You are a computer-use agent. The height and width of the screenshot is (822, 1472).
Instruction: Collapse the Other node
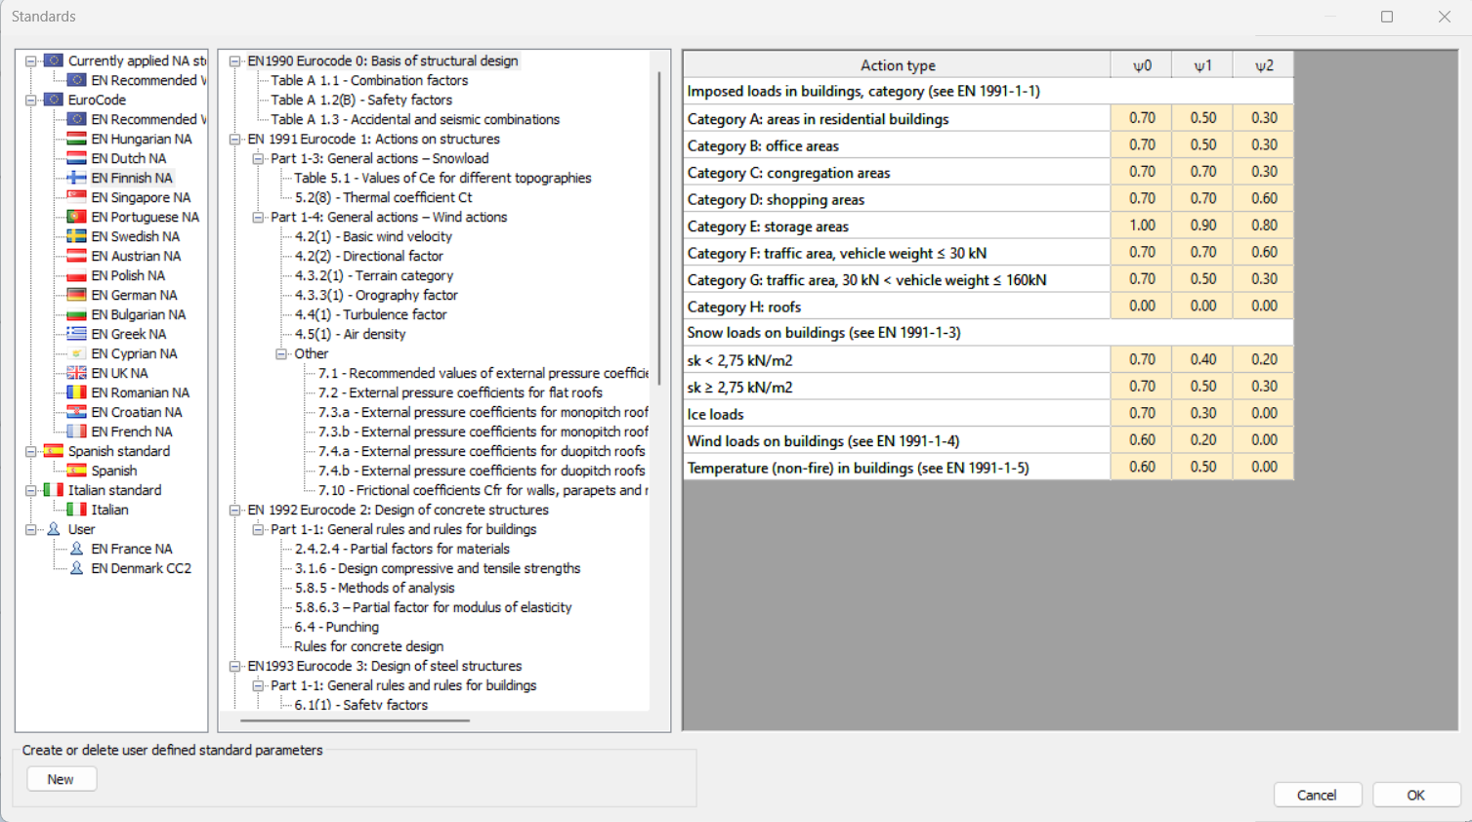coord(281,353)
